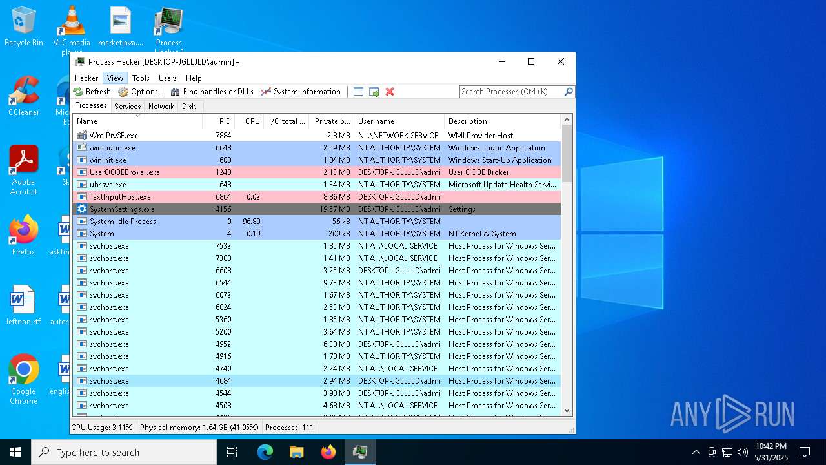This screenshot has height=465, width=826.
Task: Click the search magnifier icon
Action: tap(569, 92)
